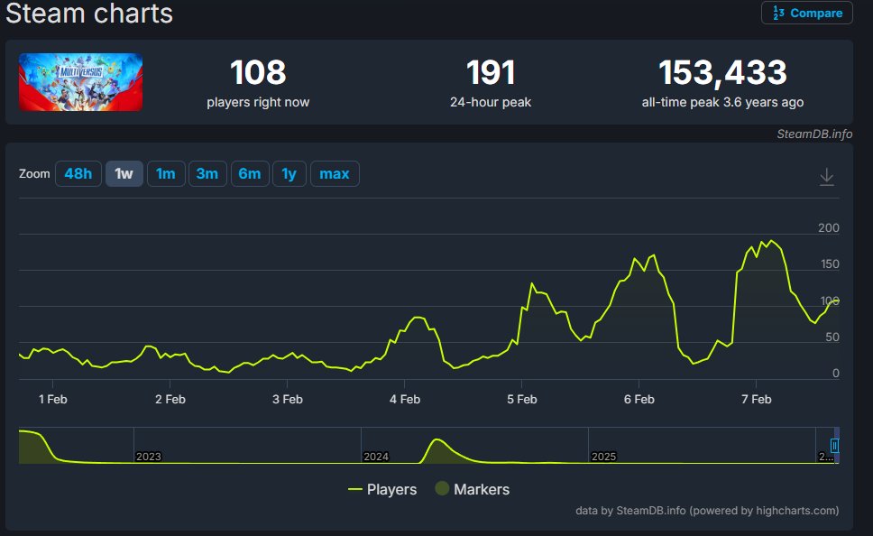
Task: Set chart zoom to 48h
Action: pos(78,174)
